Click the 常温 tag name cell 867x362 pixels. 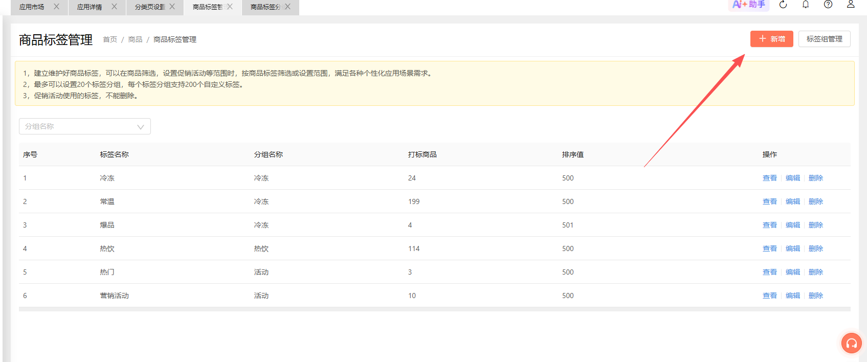point(107,201)
